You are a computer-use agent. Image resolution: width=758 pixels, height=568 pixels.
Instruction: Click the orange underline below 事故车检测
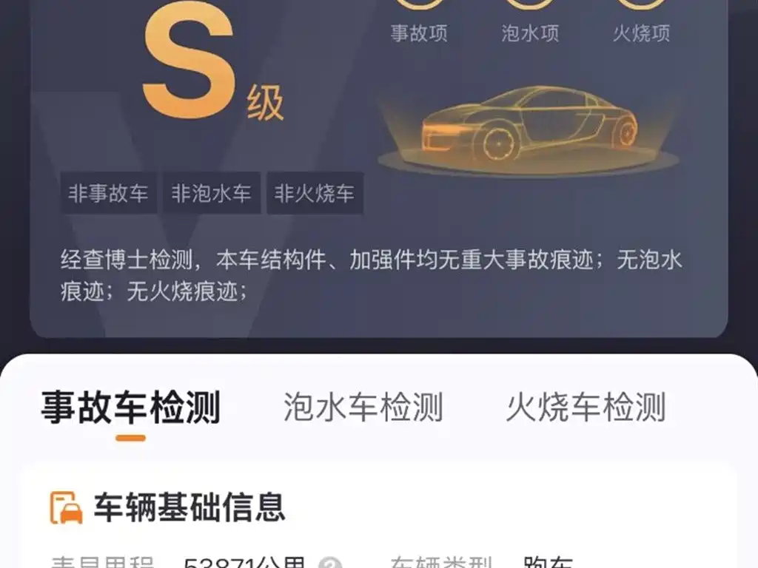[x=130, y=438]
